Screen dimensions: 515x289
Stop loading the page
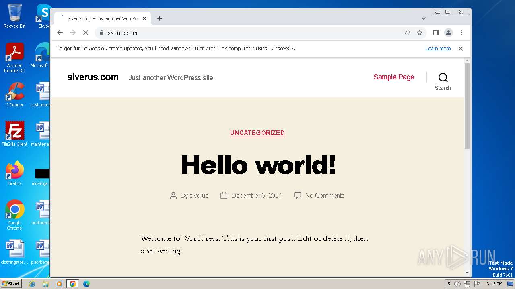[86, 33]
